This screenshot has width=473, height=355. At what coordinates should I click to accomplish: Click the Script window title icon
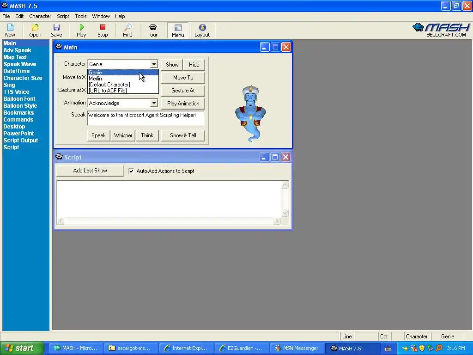[59, 157]
